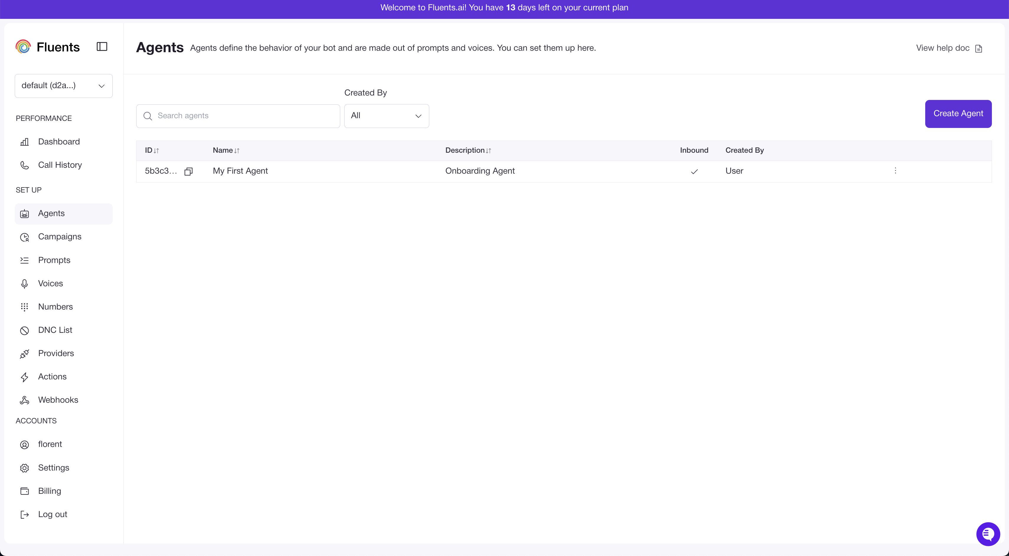Screen dimensions: 1009x556
Task: Open the Created By filter dropdown
Action: [x=386, y=116]
